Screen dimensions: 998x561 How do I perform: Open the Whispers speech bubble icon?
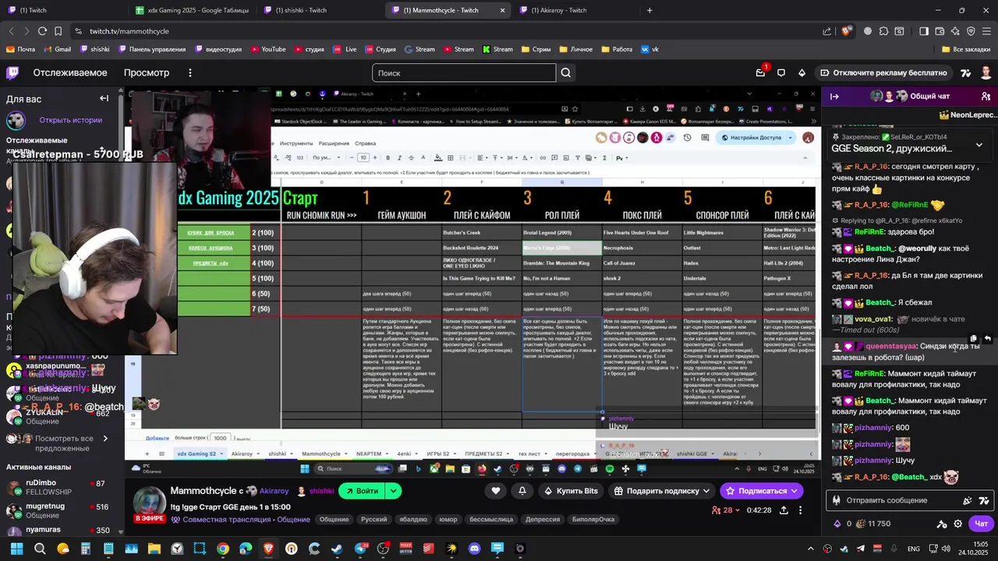click(781, 72)
